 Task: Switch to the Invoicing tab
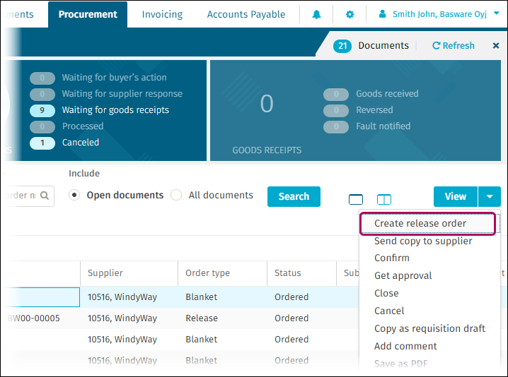pos(162,14)
